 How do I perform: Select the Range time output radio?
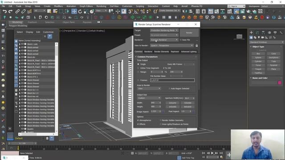coord(138,72)
